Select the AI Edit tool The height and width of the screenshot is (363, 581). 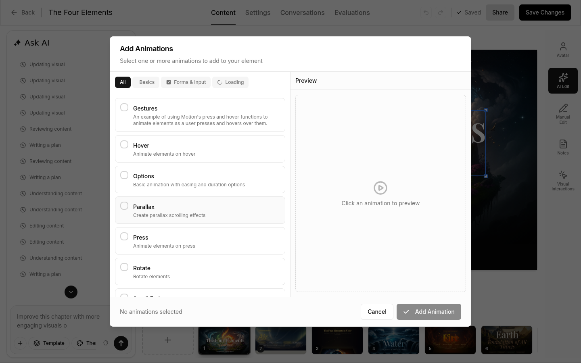click(563, 80)
